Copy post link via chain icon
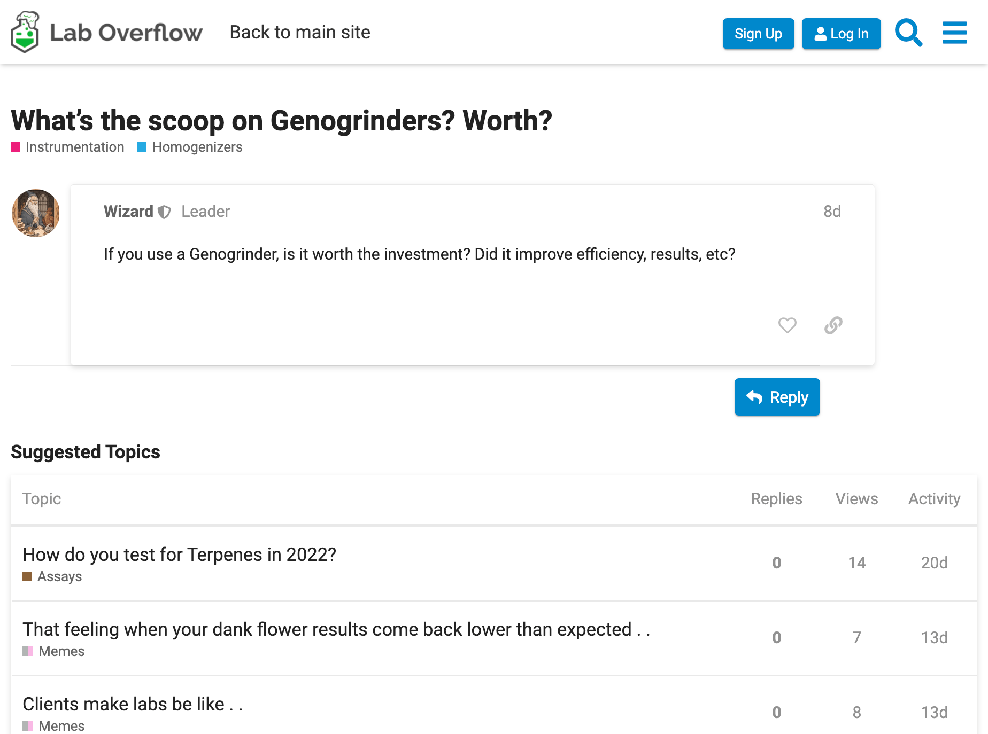Viewport: 988px width, 734px height. (833, 325)
